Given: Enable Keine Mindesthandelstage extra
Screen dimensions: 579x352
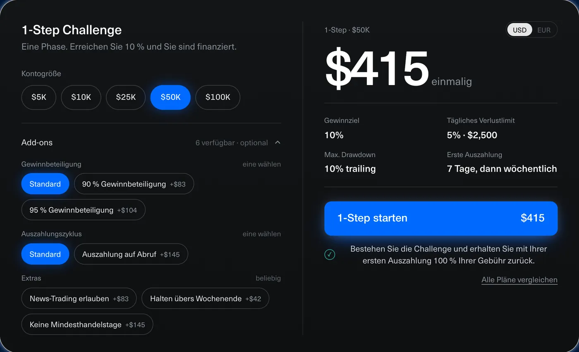Looking at the screenshot, I should point(87,324).
